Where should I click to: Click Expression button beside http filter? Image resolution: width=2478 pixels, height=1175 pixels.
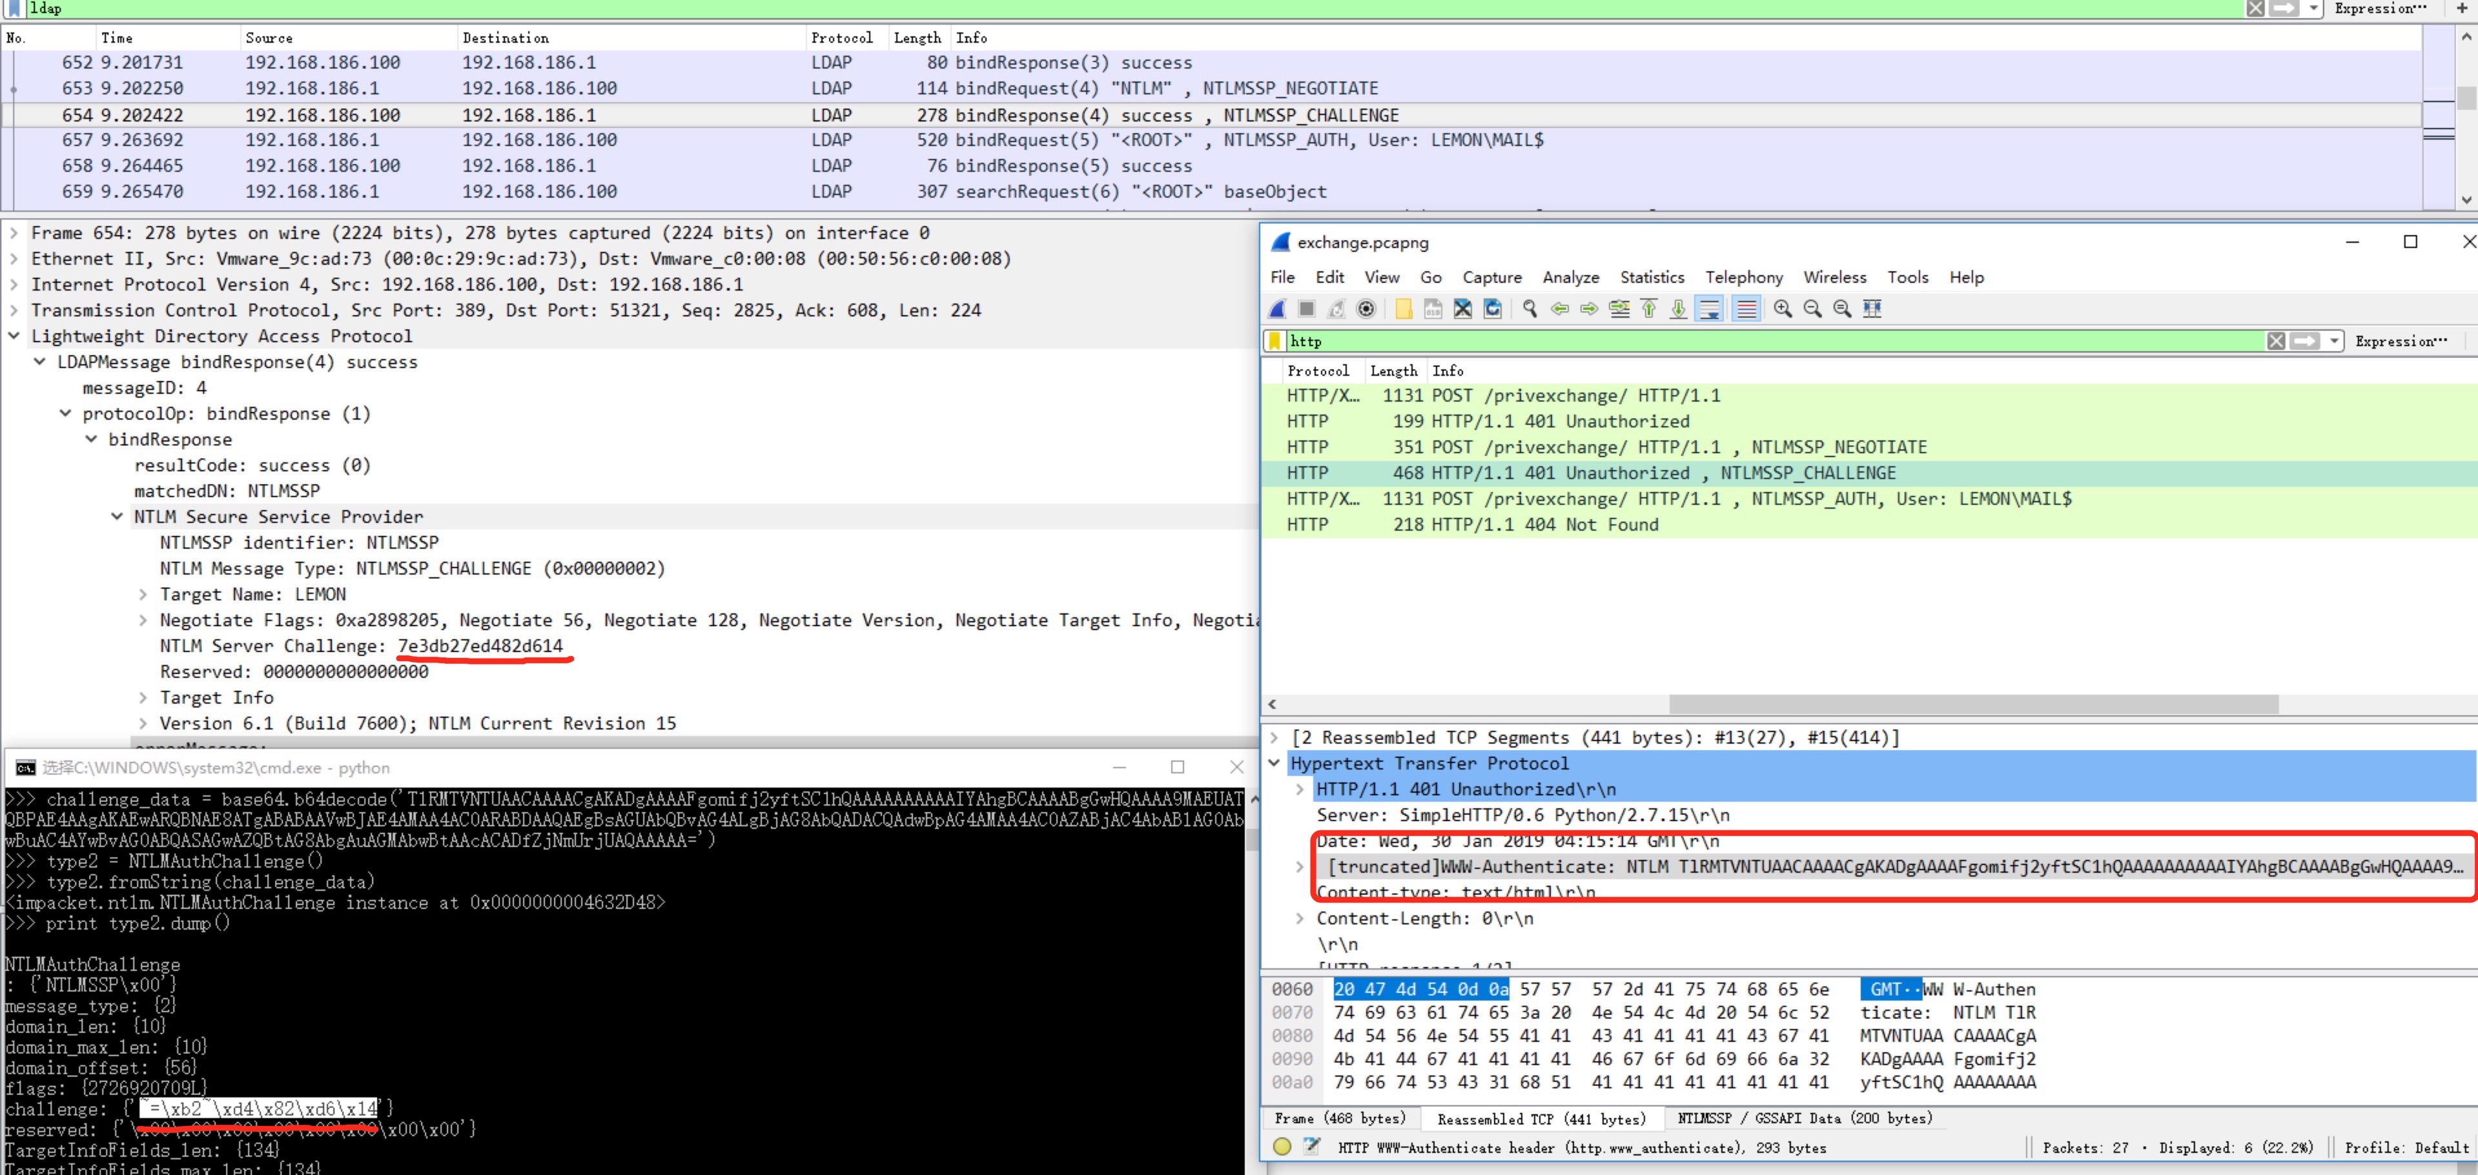2400,342
